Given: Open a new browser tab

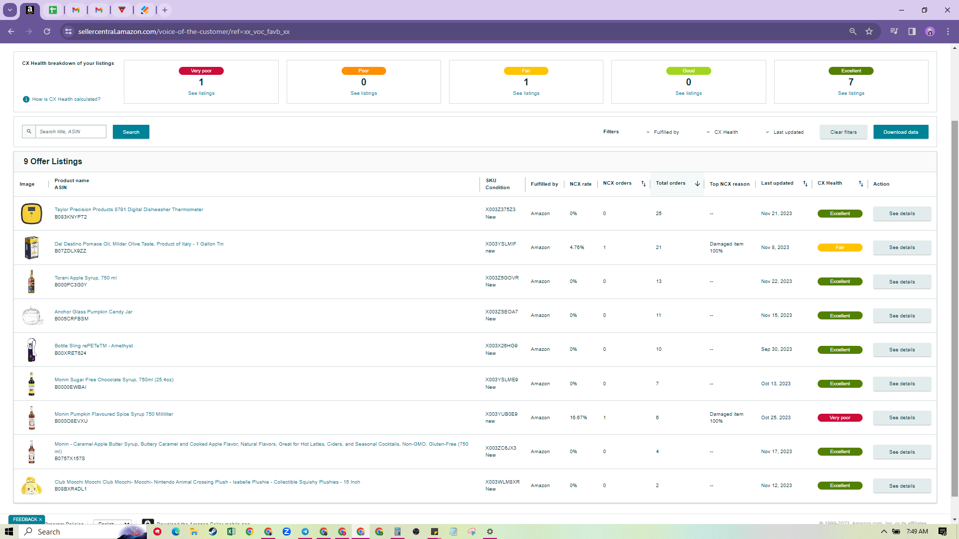Looking at the screenshot, I should 165,10.
